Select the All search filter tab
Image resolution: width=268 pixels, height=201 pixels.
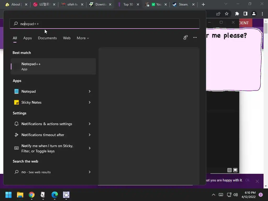click(15, 38)
